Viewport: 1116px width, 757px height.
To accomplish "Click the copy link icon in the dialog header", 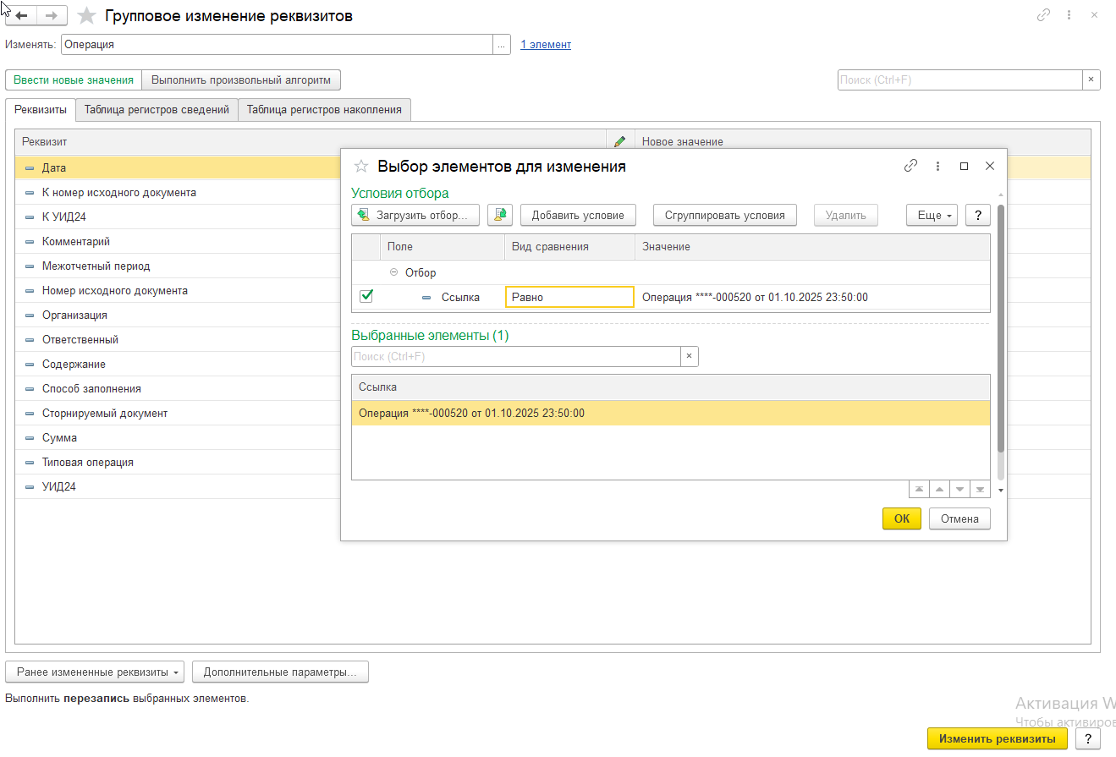I will [910, 167].
